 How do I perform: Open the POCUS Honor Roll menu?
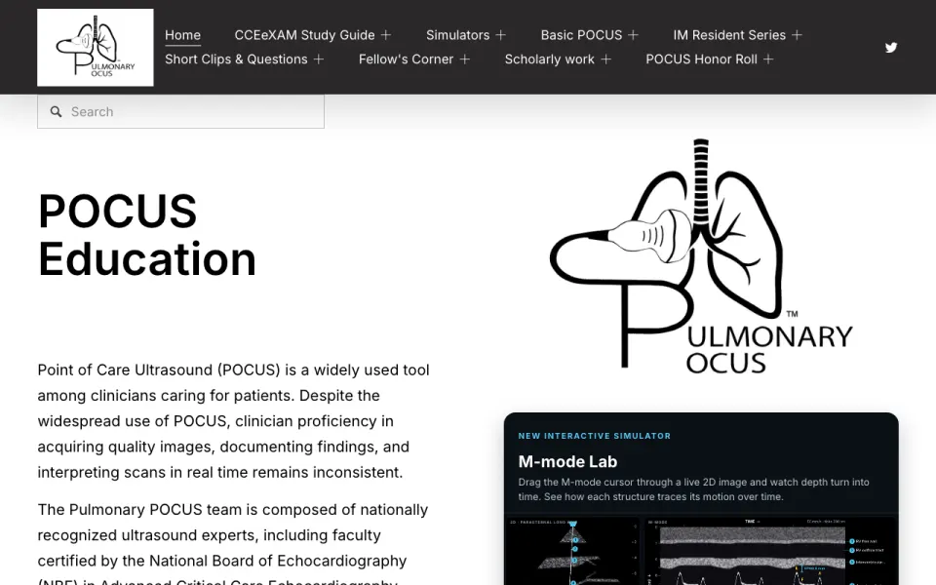pyautogui.click(x=701, y=59)
